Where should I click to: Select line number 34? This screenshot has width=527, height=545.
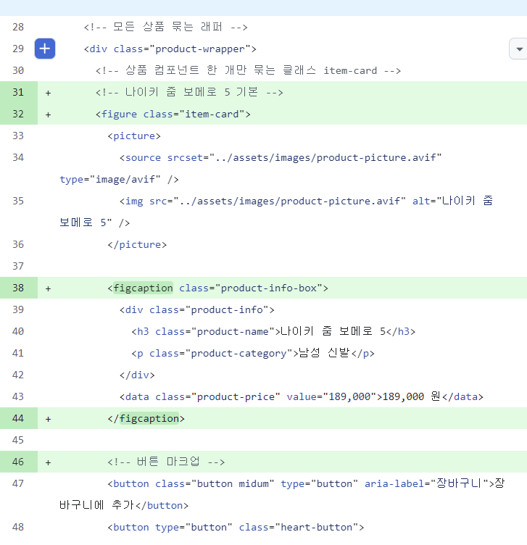click(x=18, y=157)
